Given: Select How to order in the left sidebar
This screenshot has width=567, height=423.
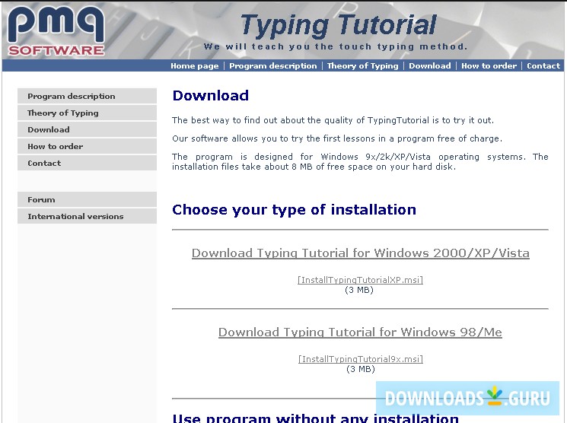Looking at the screenshot, I should tap(88, 146).
